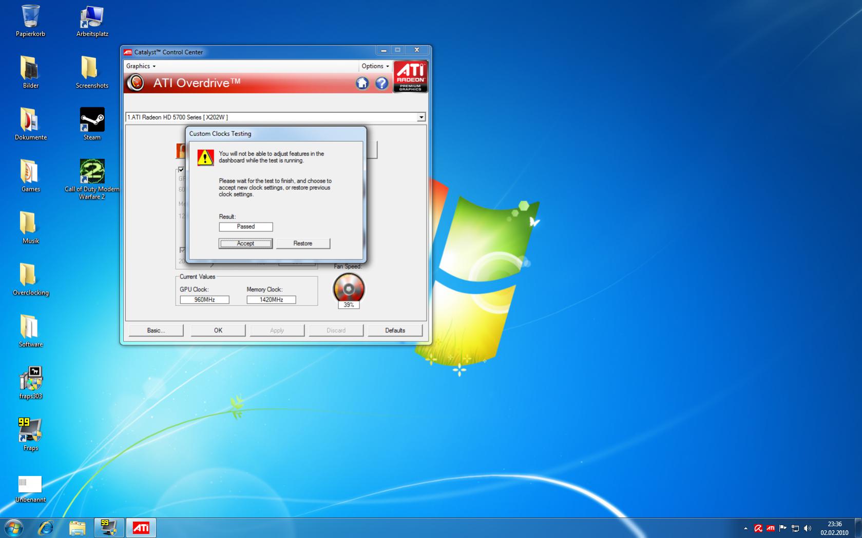Select the fraps303 installer icon

(x=30, y=383)
